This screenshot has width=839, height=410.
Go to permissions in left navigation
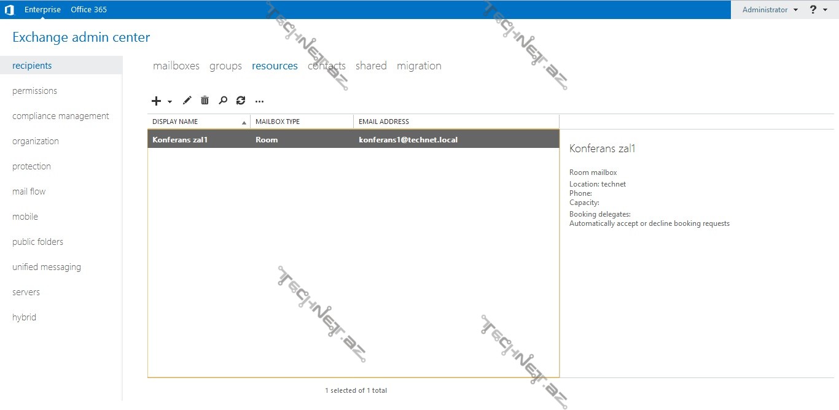click(x=34, y=91)
